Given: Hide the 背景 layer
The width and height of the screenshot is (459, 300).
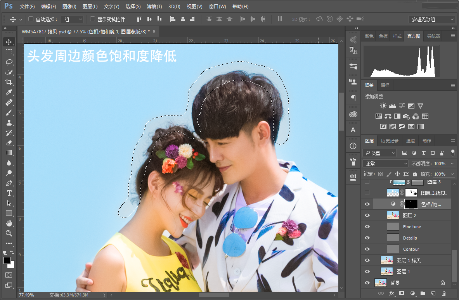Looking at the screenshot, I should coord(367,283).
